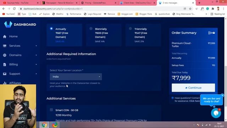
Task: Go forward in browser
Action: pos(9,9)
